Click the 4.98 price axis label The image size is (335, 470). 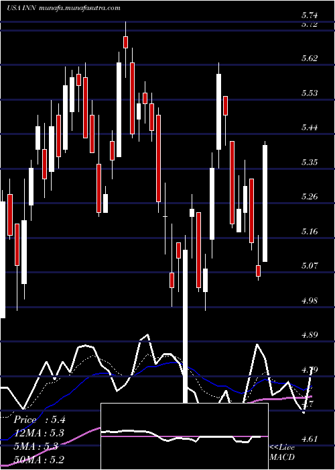click(310, 300)
